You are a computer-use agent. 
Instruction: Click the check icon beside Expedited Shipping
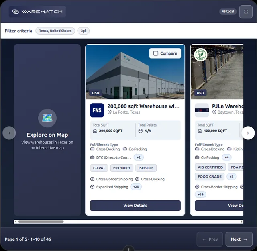tap(92, 187)
